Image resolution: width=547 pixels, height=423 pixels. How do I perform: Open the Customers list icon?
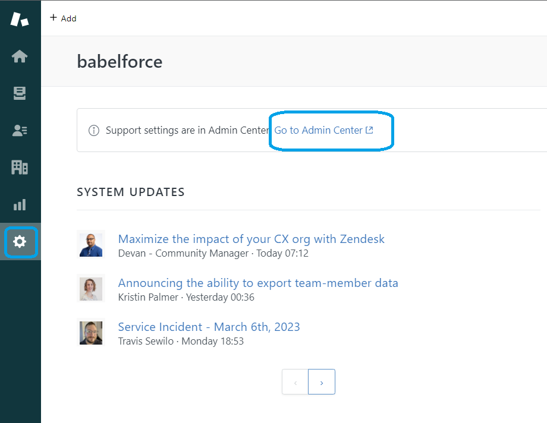click(x=20, y=131)
